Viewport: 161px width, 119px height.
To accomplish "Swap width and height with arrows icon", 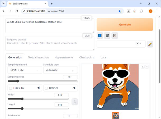I will (x=75, y=102).
